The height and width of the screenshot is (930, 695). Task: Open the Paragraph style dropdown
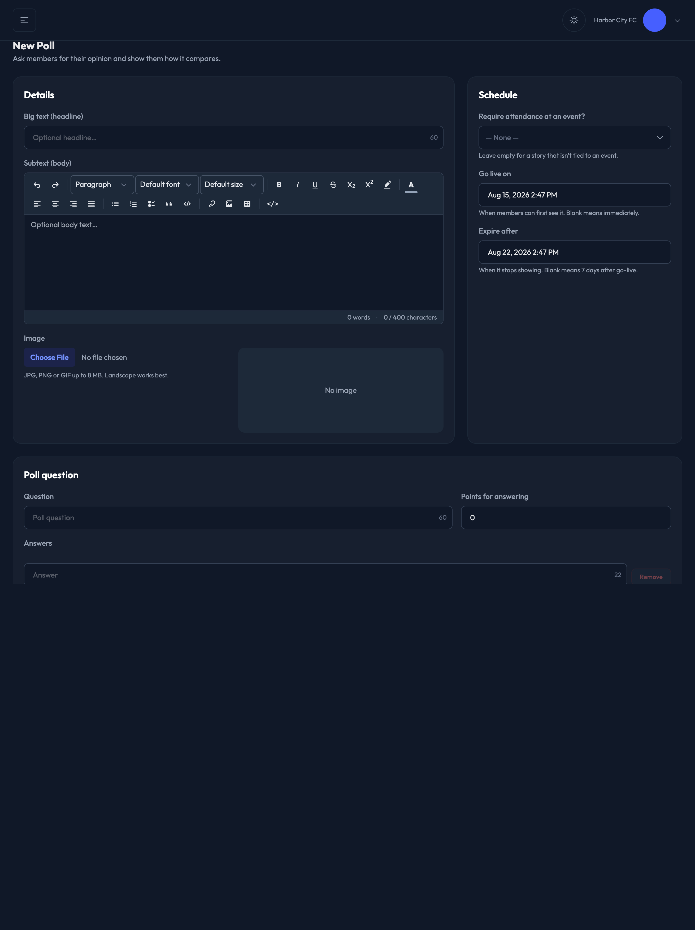tap(102, 184)
